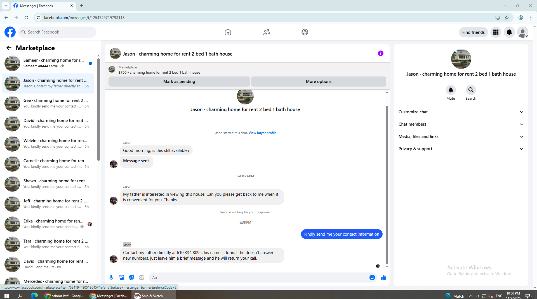The image size is (537, 299).
Task: Open View buyer profile link
Action: tap(262, 133)
